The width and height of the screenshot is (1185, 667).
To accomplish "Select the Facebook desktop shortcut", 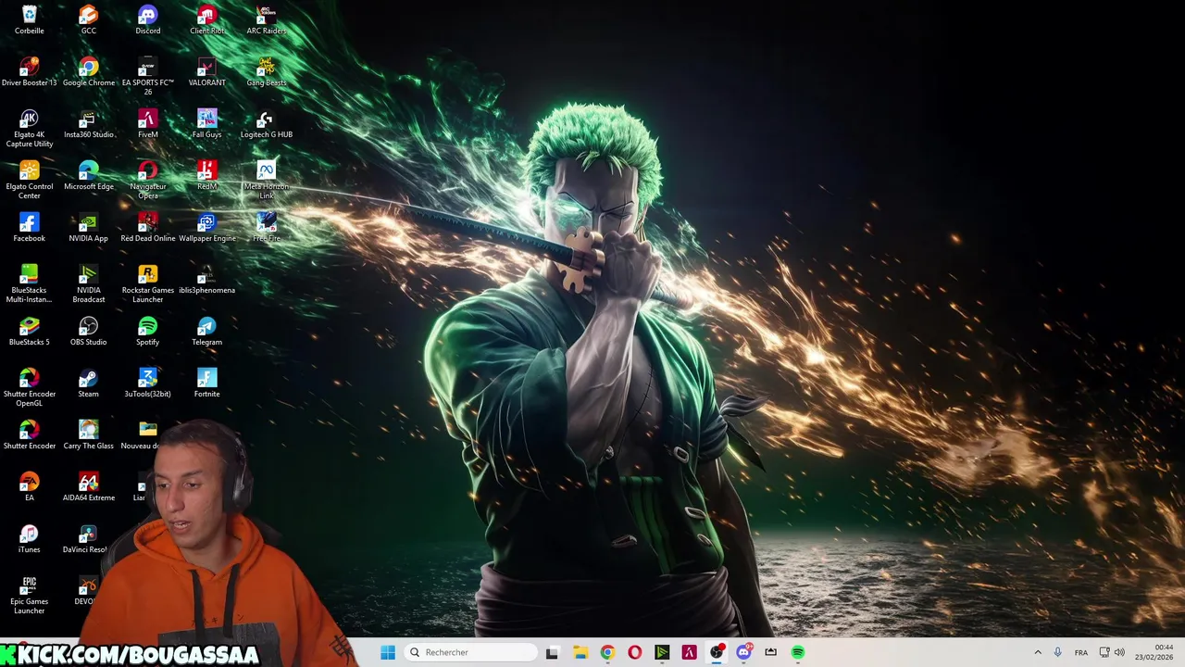I will [29, 228].
